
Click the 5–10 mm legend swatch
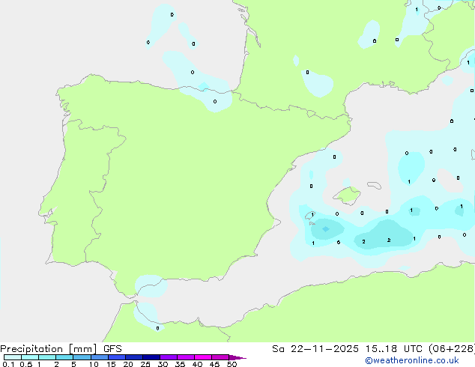(x=82, y=357)
